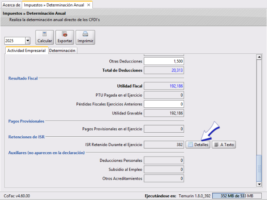267x200 pixels.
Task: Click the Calcular calculator icon
Action: (x=45, y=34)
